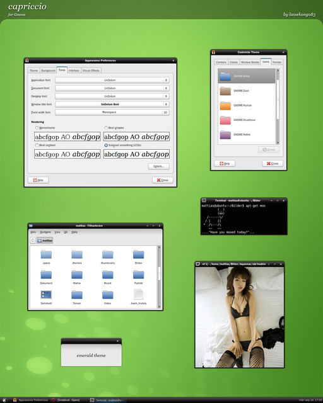Open the Window title font chooser
The height and width of the screenshot is (403, 323).
point(112,105)
